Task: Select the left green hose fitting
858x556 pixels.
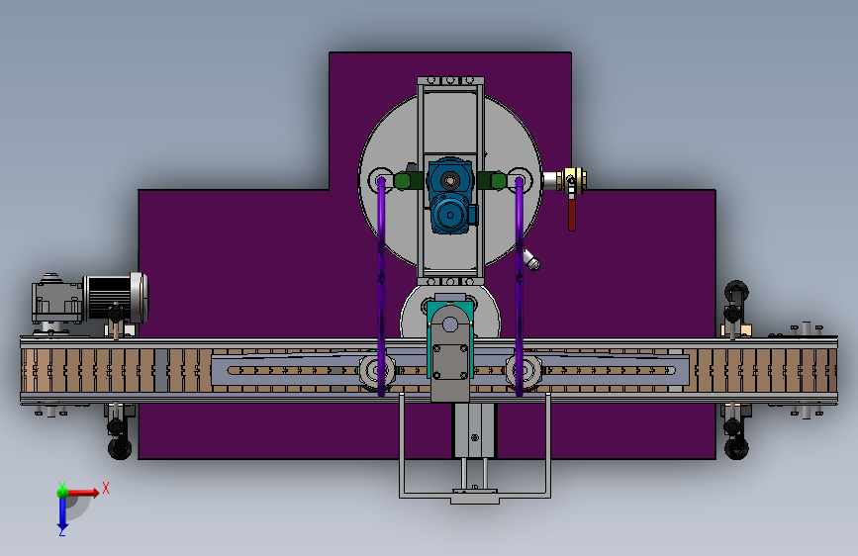Action: click(x=408, y=181)
